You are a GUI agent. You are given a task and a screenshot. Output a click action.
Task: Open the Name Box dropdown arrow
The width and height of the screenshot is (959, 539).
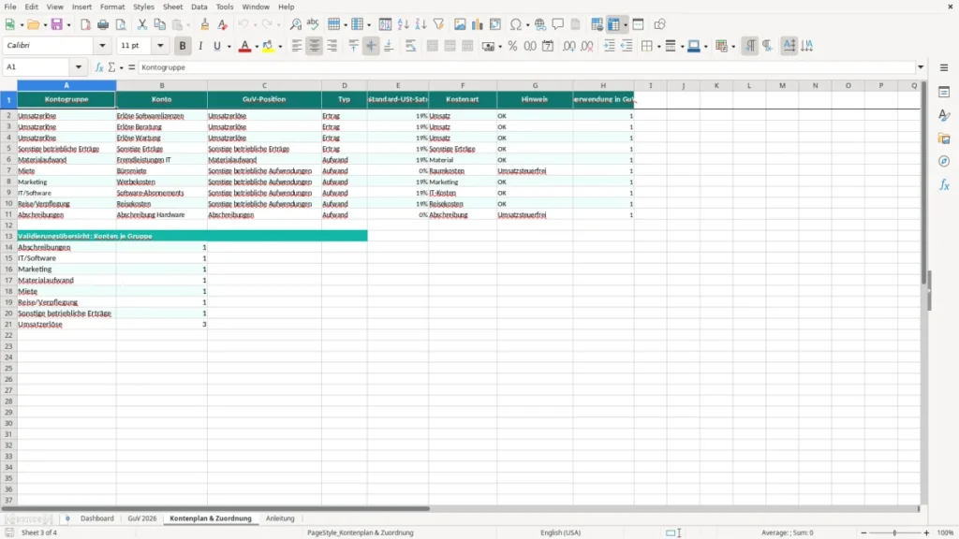click(x=79, y=67)
